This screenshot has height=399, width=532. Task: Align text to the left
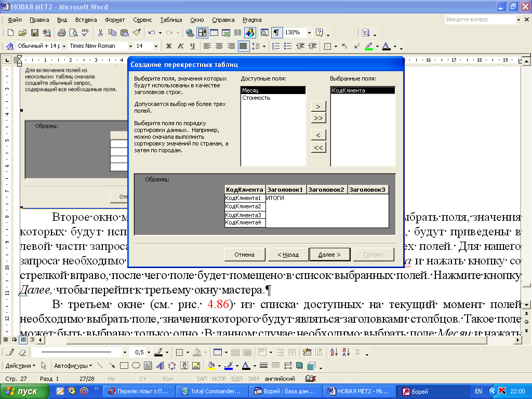207,46
